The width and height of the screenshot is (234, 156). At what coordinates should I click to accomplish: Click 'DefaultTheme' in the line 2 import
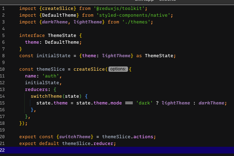pos(59,15)
